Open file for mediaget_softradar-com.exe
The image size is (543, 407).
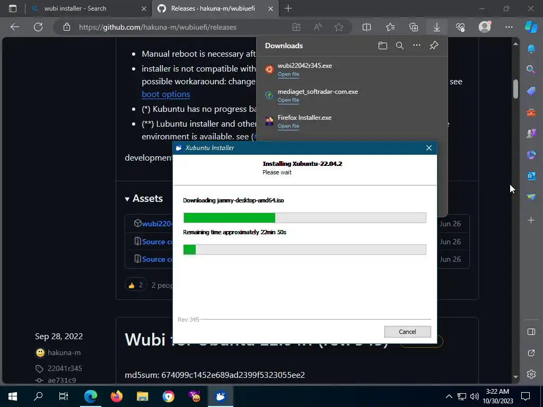point(288,100)
